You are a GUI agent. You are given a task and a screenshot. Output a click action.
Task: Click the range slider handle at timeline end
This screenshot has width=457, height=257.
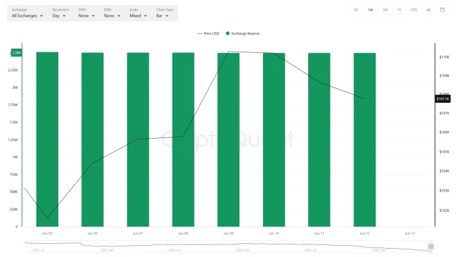pyautogui.click(x=431, y=246)
